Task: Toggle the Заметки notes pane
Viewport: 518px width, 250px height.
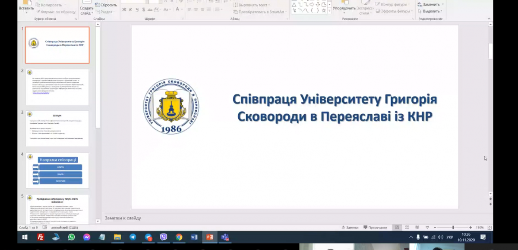Action: coord(349,227)
